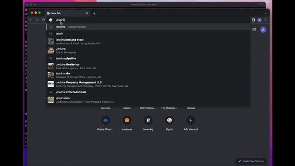This screenshot has width=295, height=166.
Task: Open the News.bg shortcut
Action: pos(148,123)
